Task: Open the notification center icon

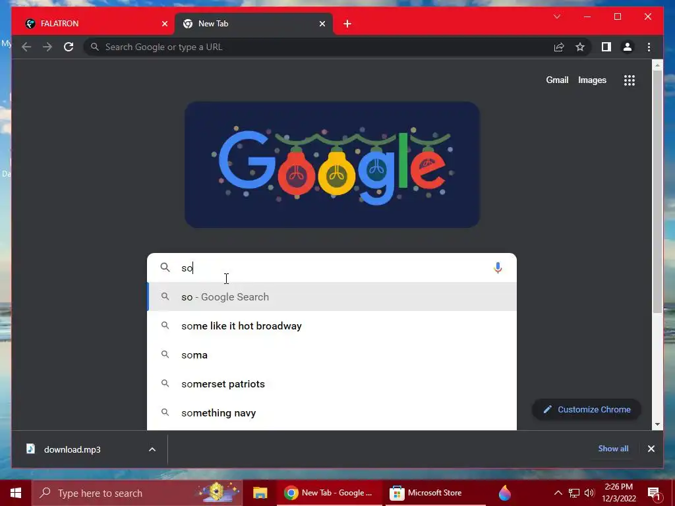Action: point(654,493)
